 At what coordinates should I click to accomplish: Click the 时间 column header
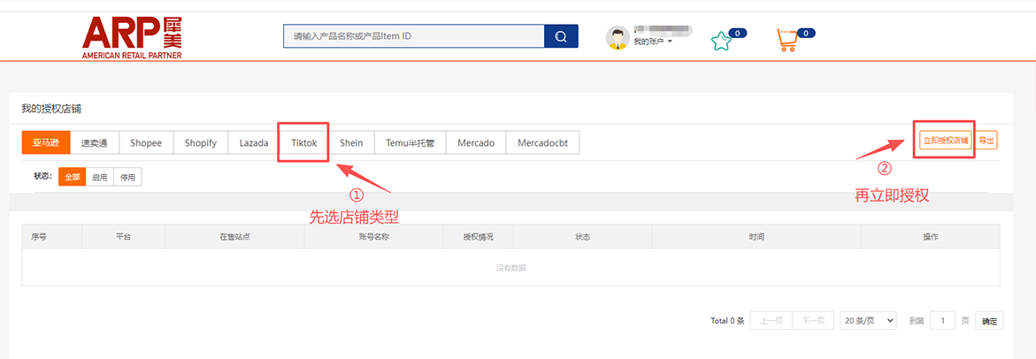coord(756,236)
